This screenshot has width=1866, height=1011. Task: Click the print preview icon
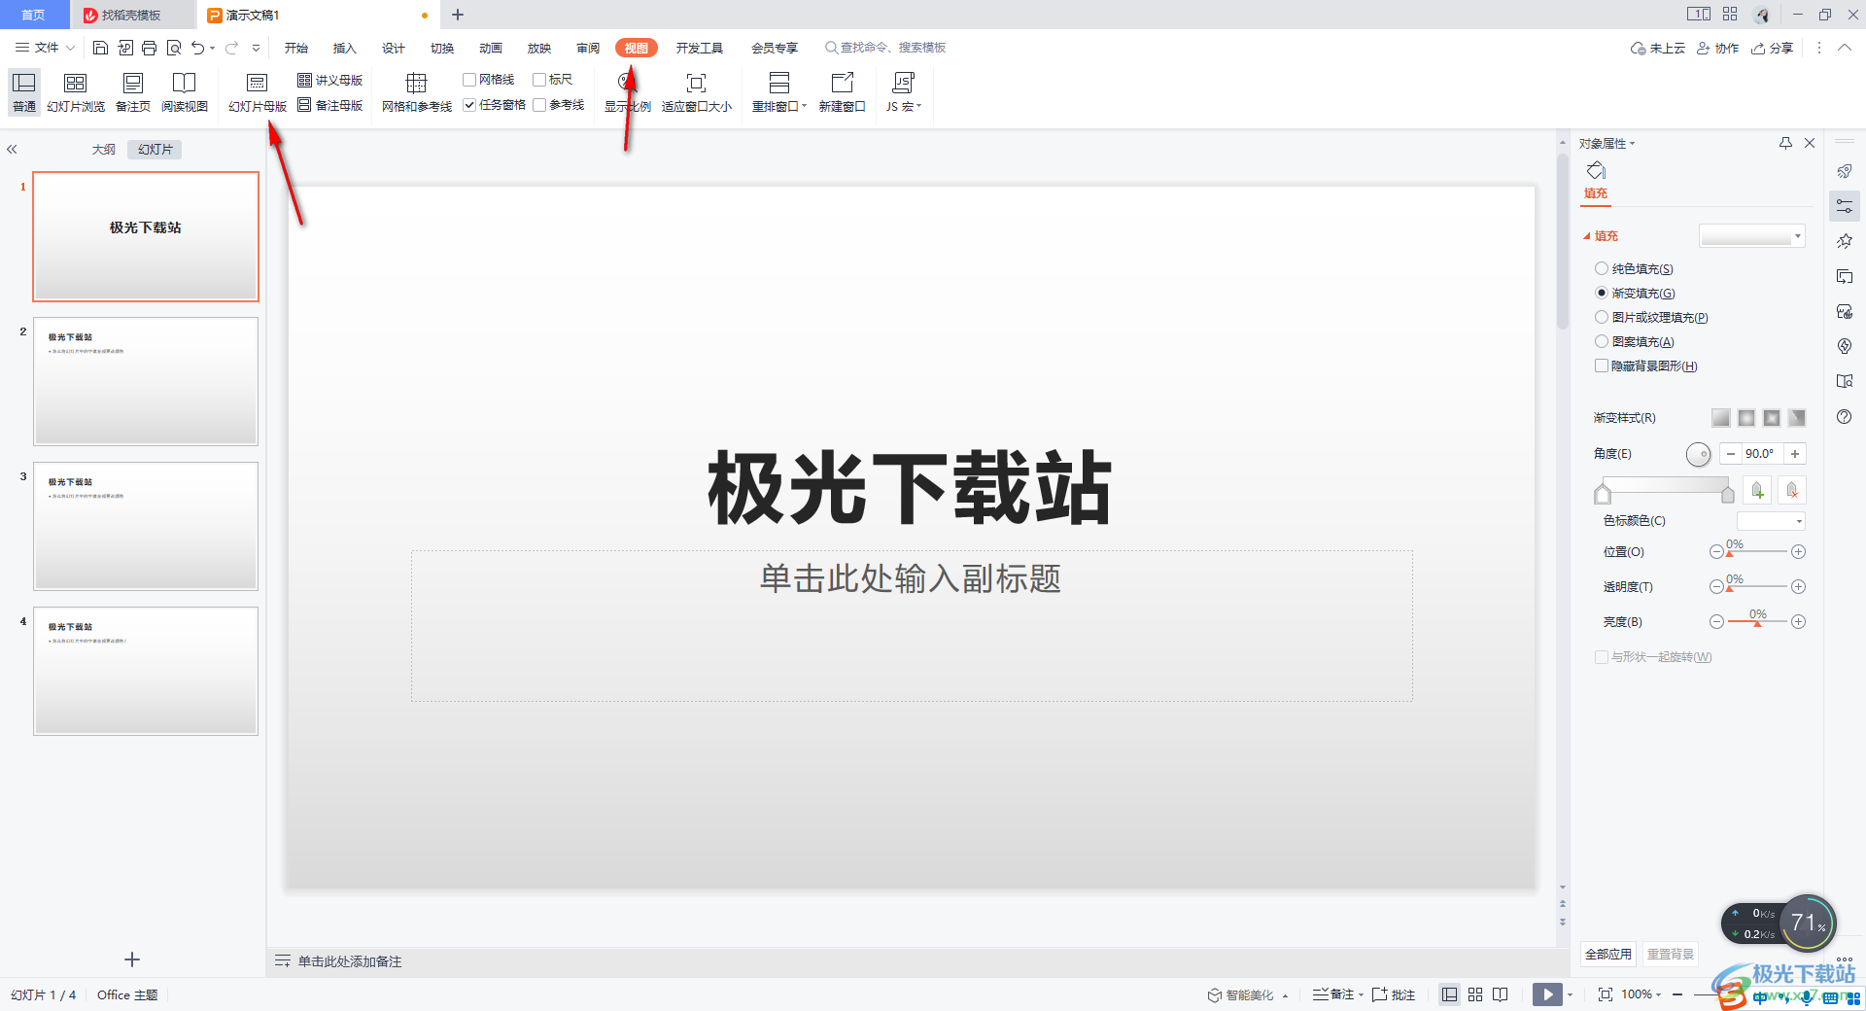pos(174,48)
